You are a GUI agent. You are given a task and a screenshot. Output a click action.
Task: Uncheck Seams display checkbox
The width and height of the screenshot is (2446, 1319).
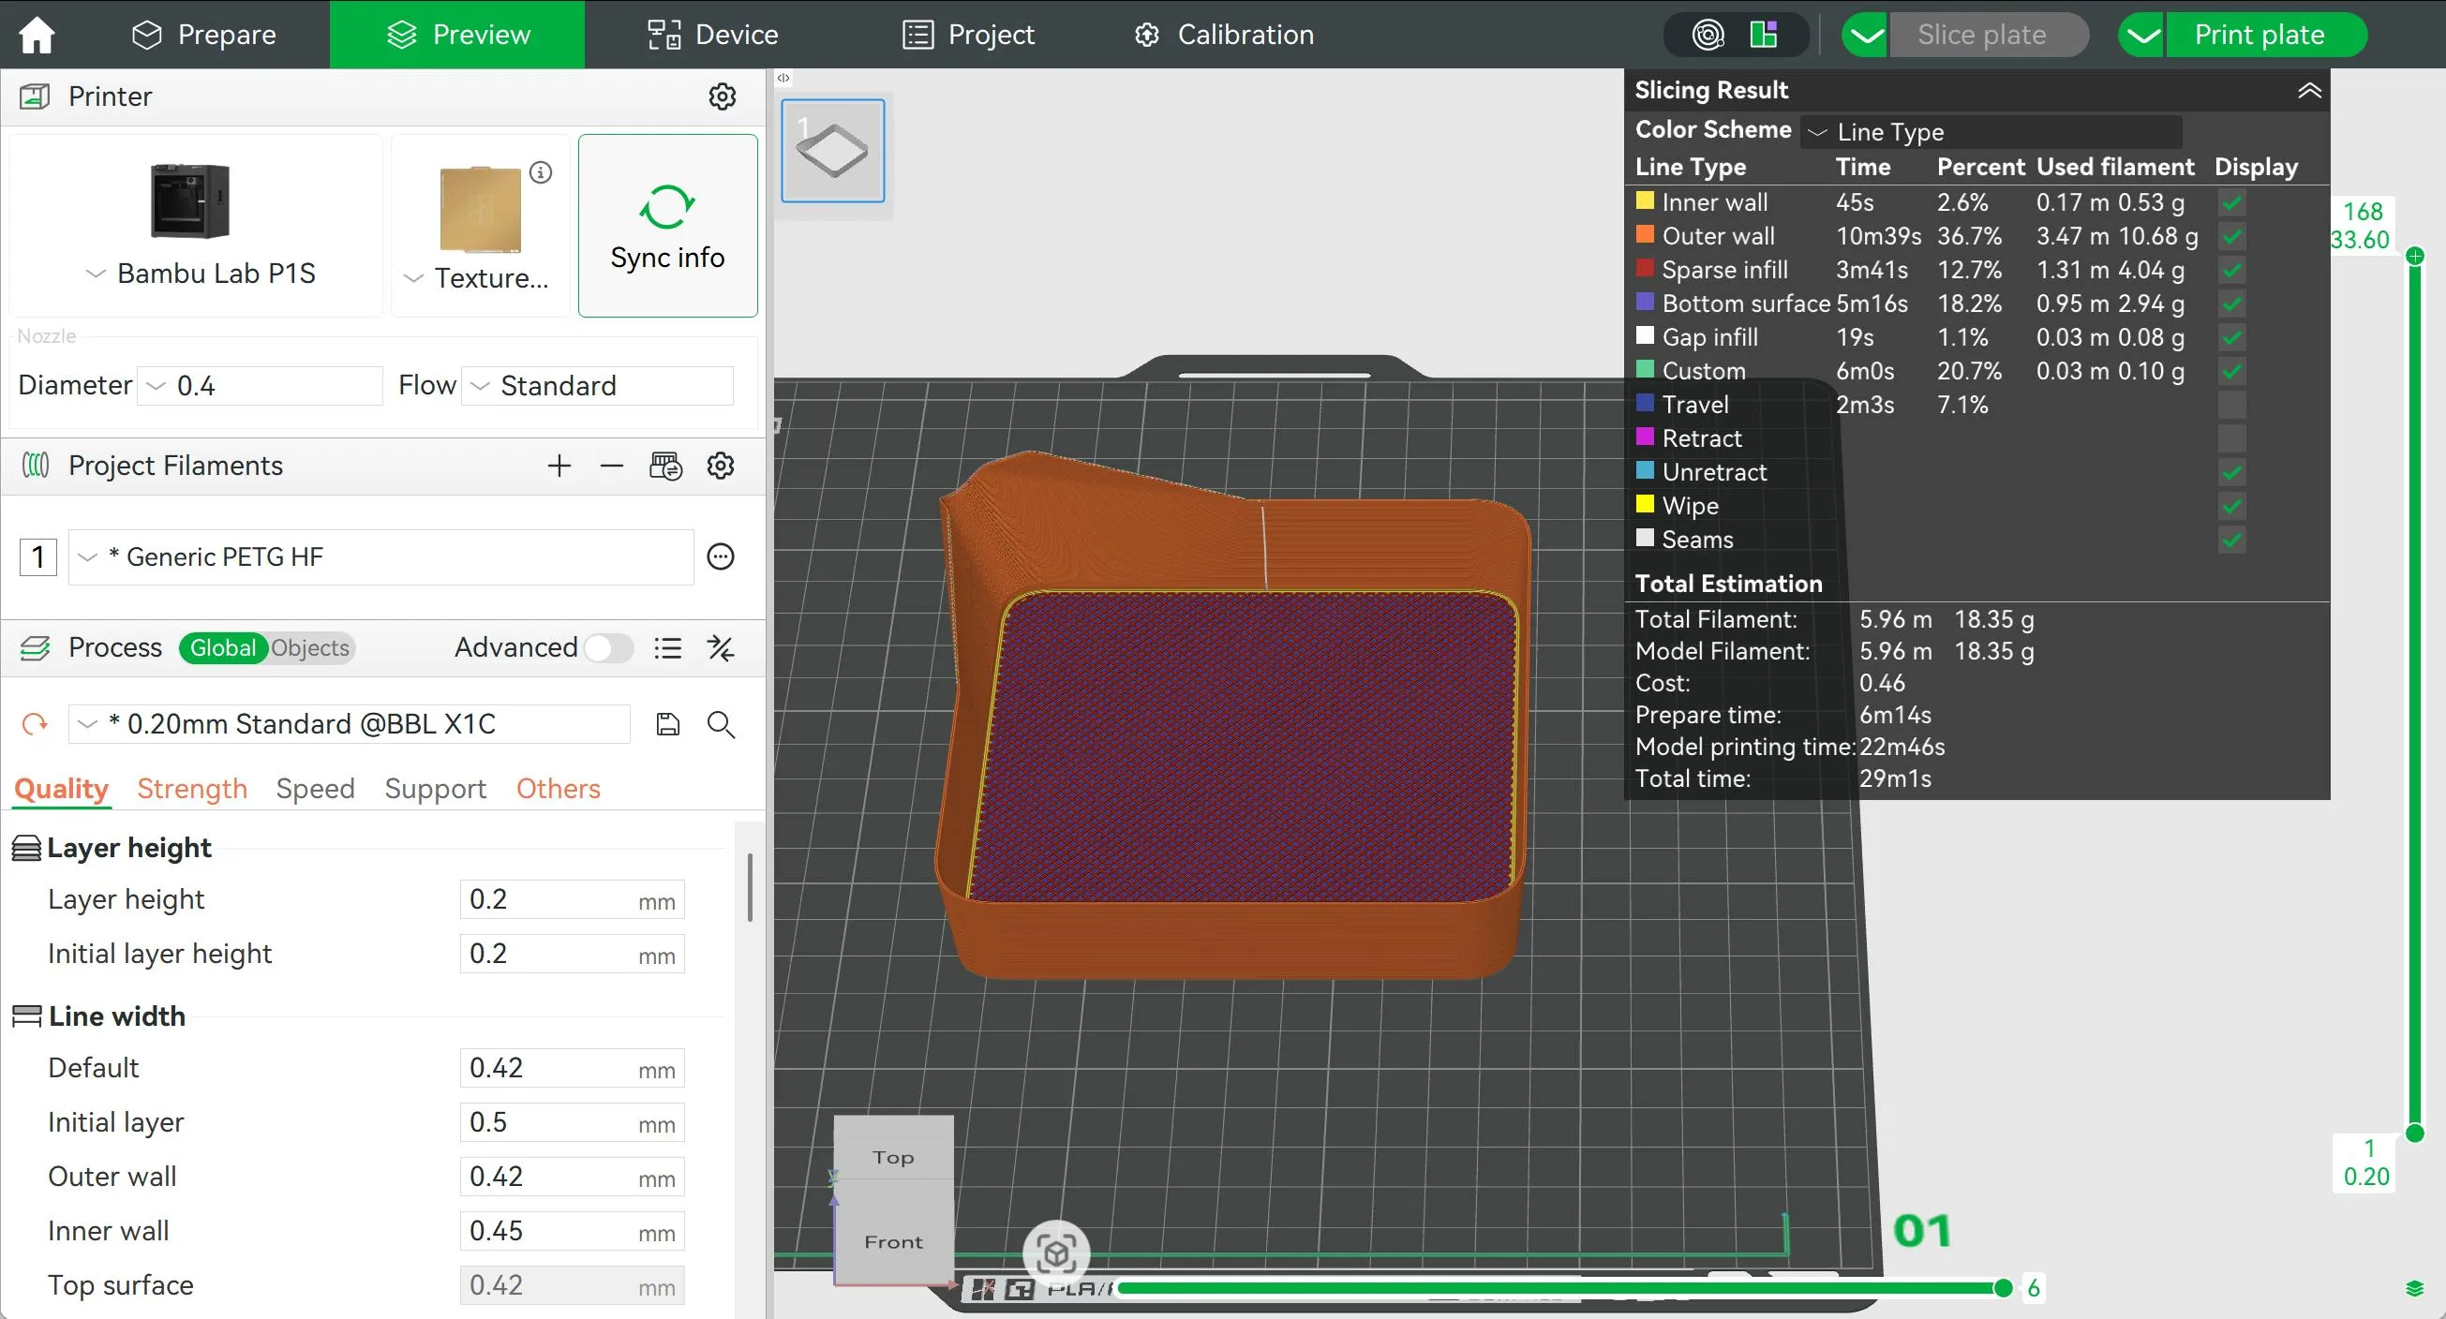[2231, 540]
